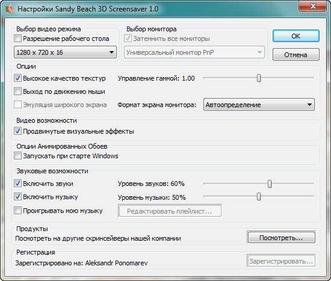This screenshot has height=281, width=331.
Task: Click the Отмена cancel button
Action: pos(296,55)
